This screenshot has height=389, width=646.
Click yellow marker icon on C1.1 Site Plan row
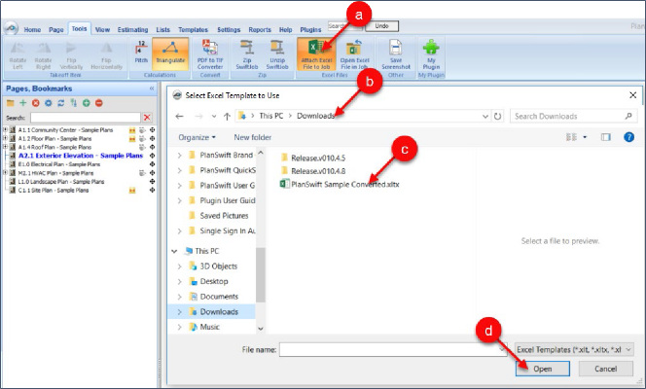click(132, 191)
